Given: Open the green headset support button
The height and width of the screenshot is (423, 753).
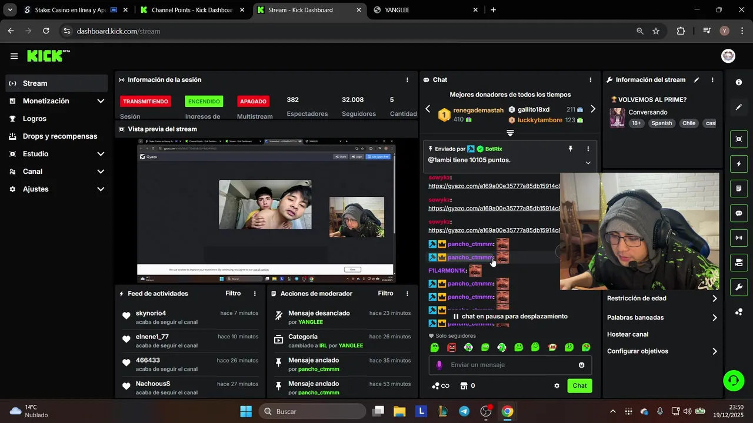Looking at the screenshot, I should click(x=733, y=380).
